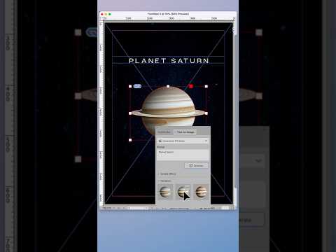Collapse the Variations section
The height and width of the screenshot is (252, 336).
[165, 181]
